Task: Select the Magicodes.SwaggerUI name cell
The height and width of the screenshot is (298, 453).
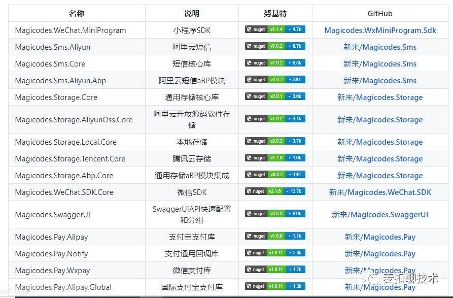Action: (x=77, y=214)
